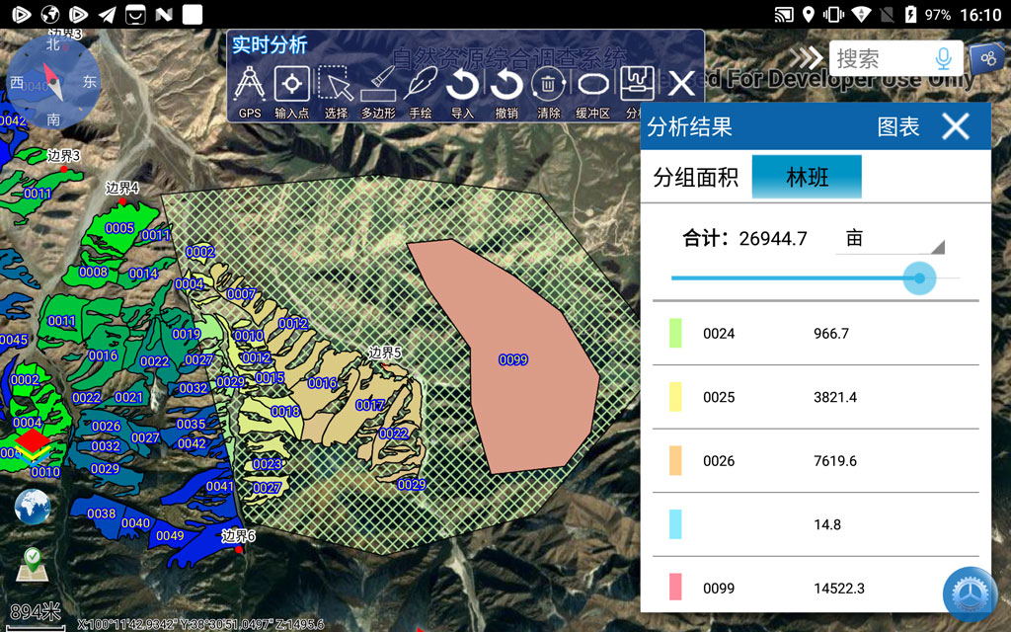Click the map location checkmark icon
Viewport: 1011px width, 632px height.
(33, 565)
